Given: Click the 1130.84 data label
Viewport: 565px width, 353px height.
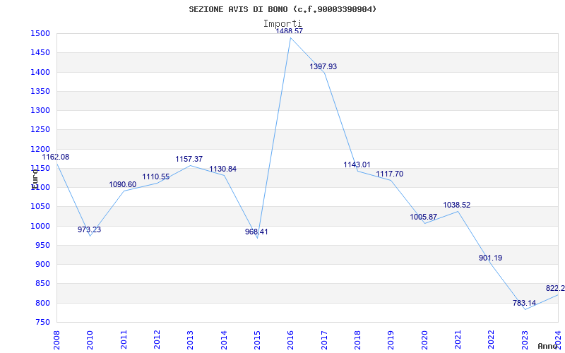Looking at the screenshot, I should 223,169.
